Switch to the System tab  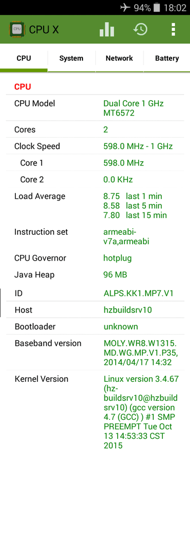71,59
